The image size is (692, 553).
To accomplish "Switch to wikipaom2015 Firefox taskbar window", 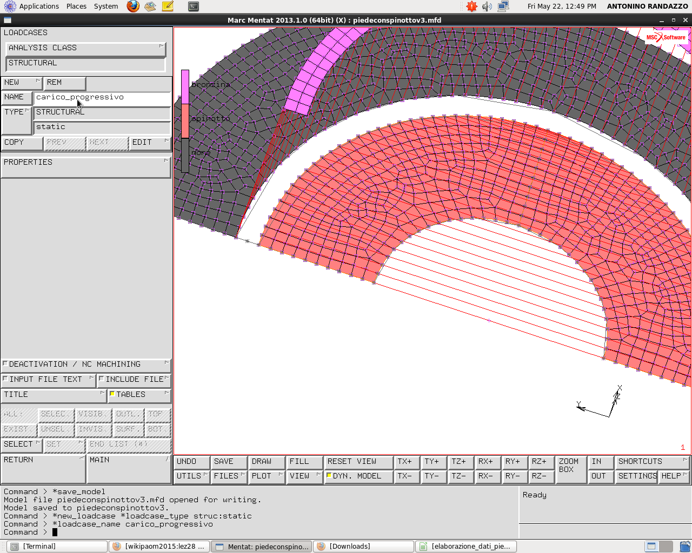I will click(159, 547).
